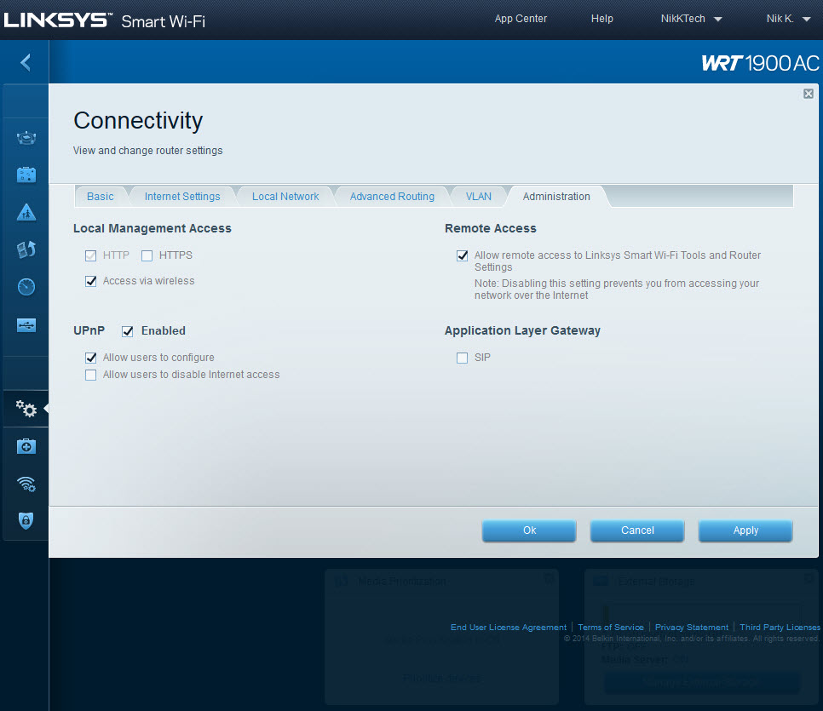Toggle Allow users to configure
The width and height of the screenshot is (823, 711).
coord(91,358)
